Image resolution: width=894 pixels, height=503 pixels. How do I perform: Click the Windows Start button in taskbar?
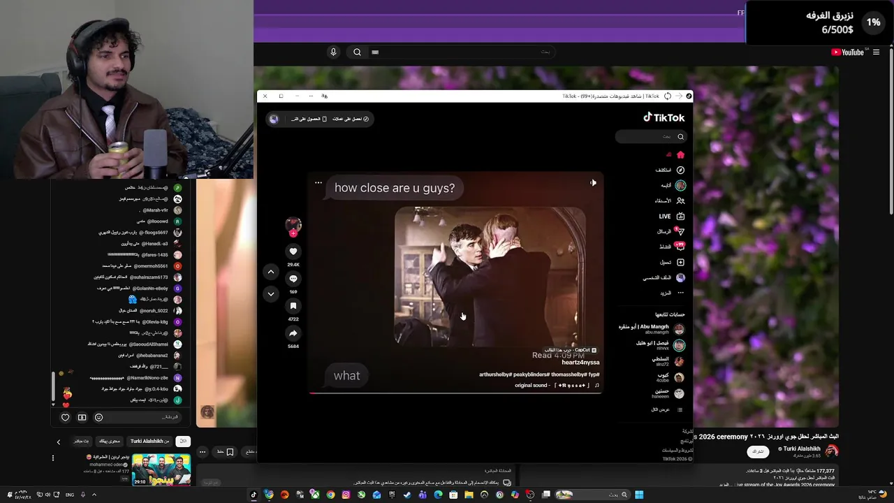tap(639, 495)
